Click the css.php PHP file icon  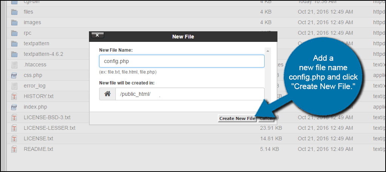pos(14,75)
